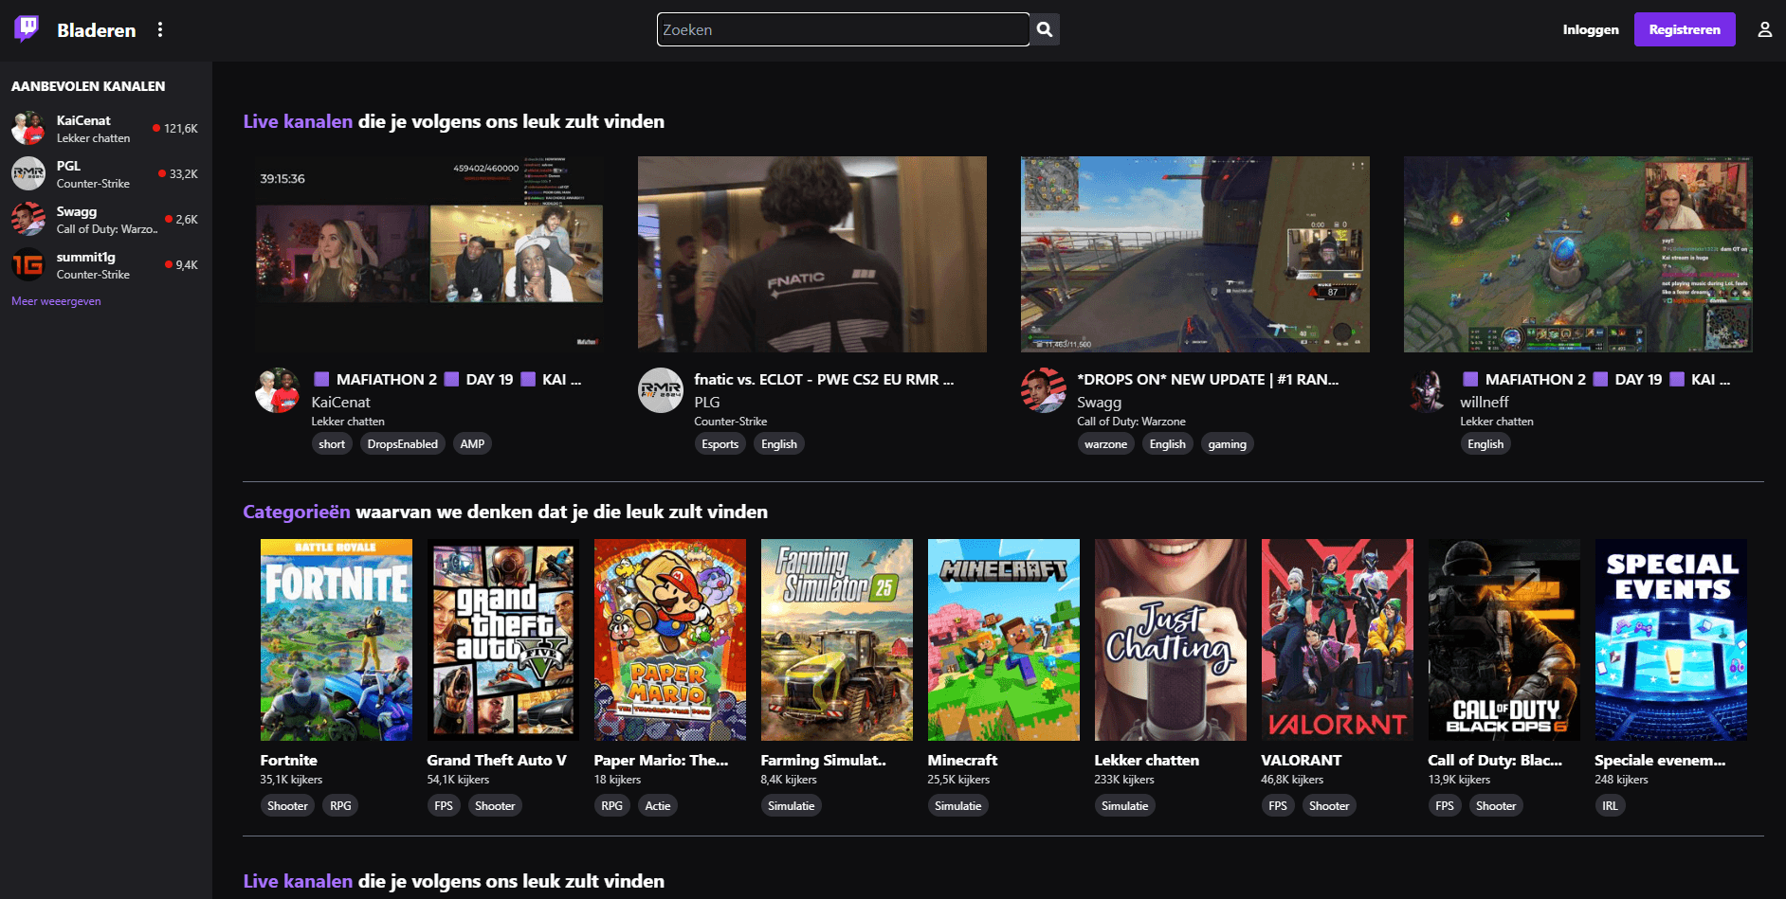This screenshot has height=899, width=1786.
Task: Open Paper Mario category cover
Action: tap(670, 640)
